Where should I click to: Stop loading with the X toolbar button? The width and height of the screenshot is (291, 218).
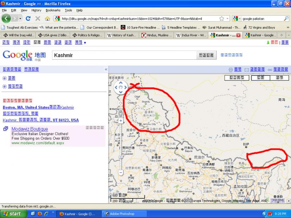(38, 18)
